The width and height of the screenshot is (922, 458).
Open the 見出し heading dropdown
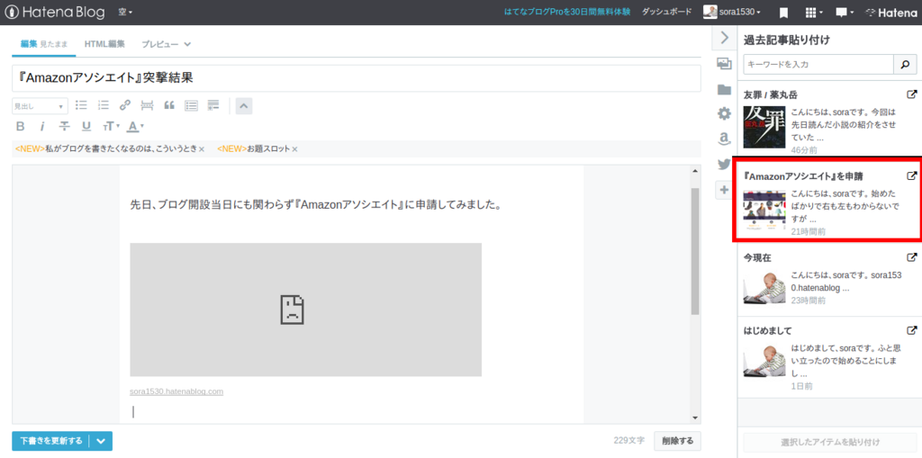(x=40, y=106)
